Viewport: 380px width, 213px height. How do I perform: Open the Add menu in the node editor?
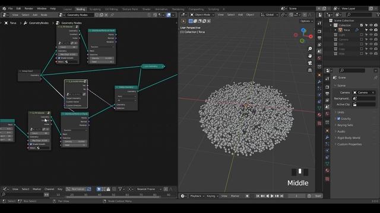click(35, 15)
